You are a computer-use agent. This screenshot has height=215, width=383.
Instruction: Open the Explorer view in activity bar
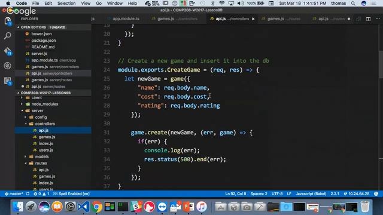(x=8, y=21)
